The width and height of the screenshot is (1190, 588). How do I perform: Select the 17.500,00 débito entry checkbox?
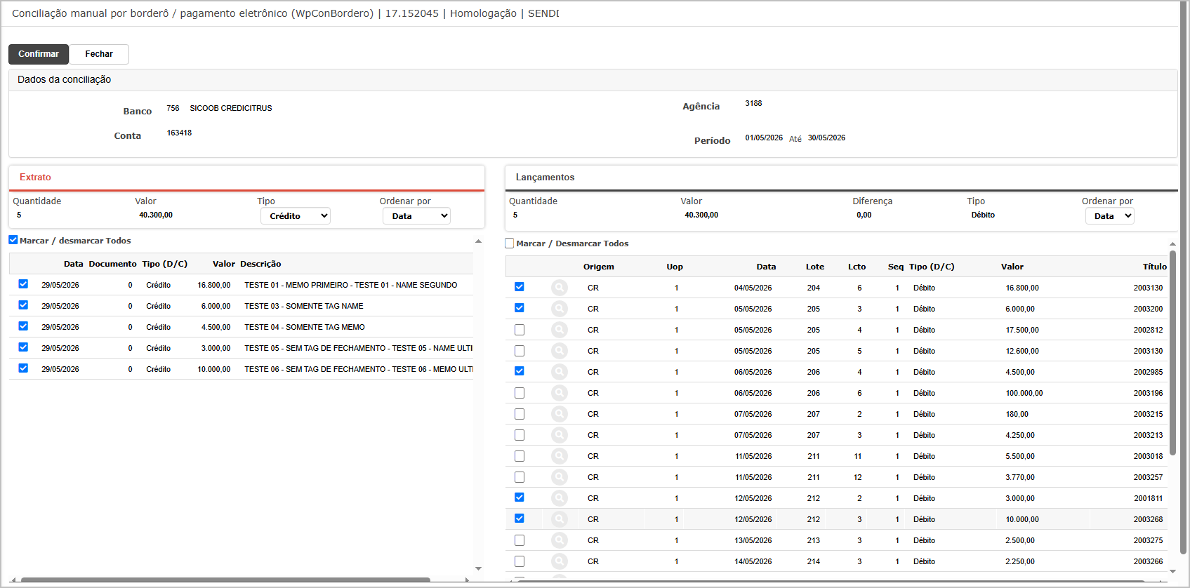coord(520,330)
